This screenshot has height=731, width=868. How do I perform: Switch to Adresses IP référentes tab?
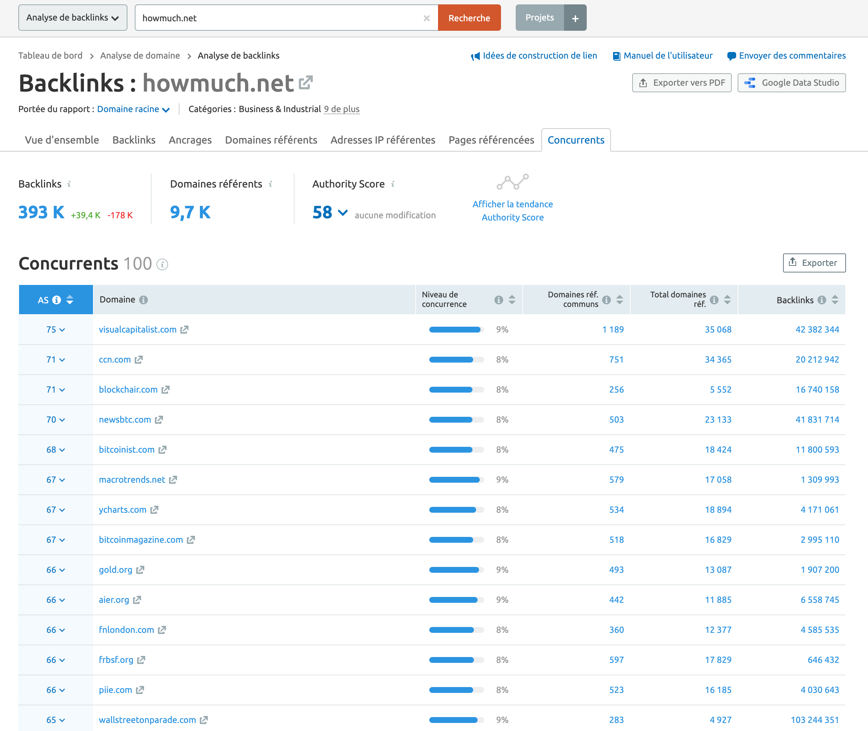coord(383,140)
